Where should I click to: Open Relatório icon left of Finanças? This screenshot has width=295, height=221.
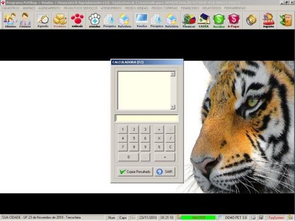coord(172,20)
